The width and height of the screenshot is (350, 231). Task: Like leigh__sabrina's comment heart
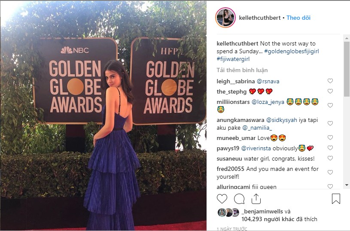[x=330, y=81]
